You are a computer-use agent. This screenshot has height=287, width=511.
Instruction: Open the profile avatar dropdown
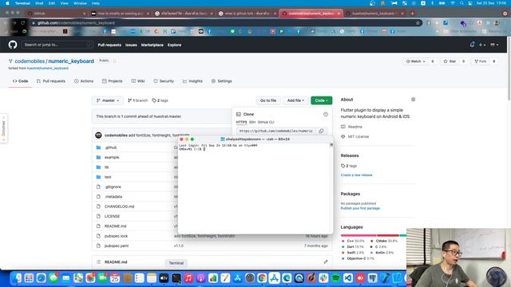click(494, 45)
